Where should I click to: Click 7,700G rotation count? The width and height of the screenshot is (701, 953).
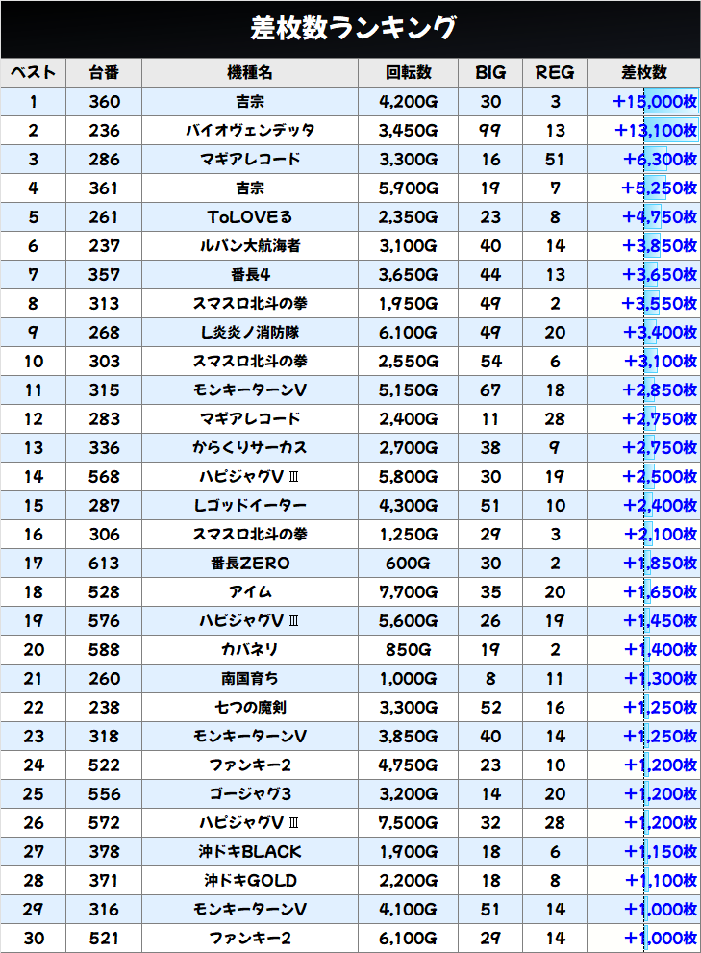coord(408,592)
